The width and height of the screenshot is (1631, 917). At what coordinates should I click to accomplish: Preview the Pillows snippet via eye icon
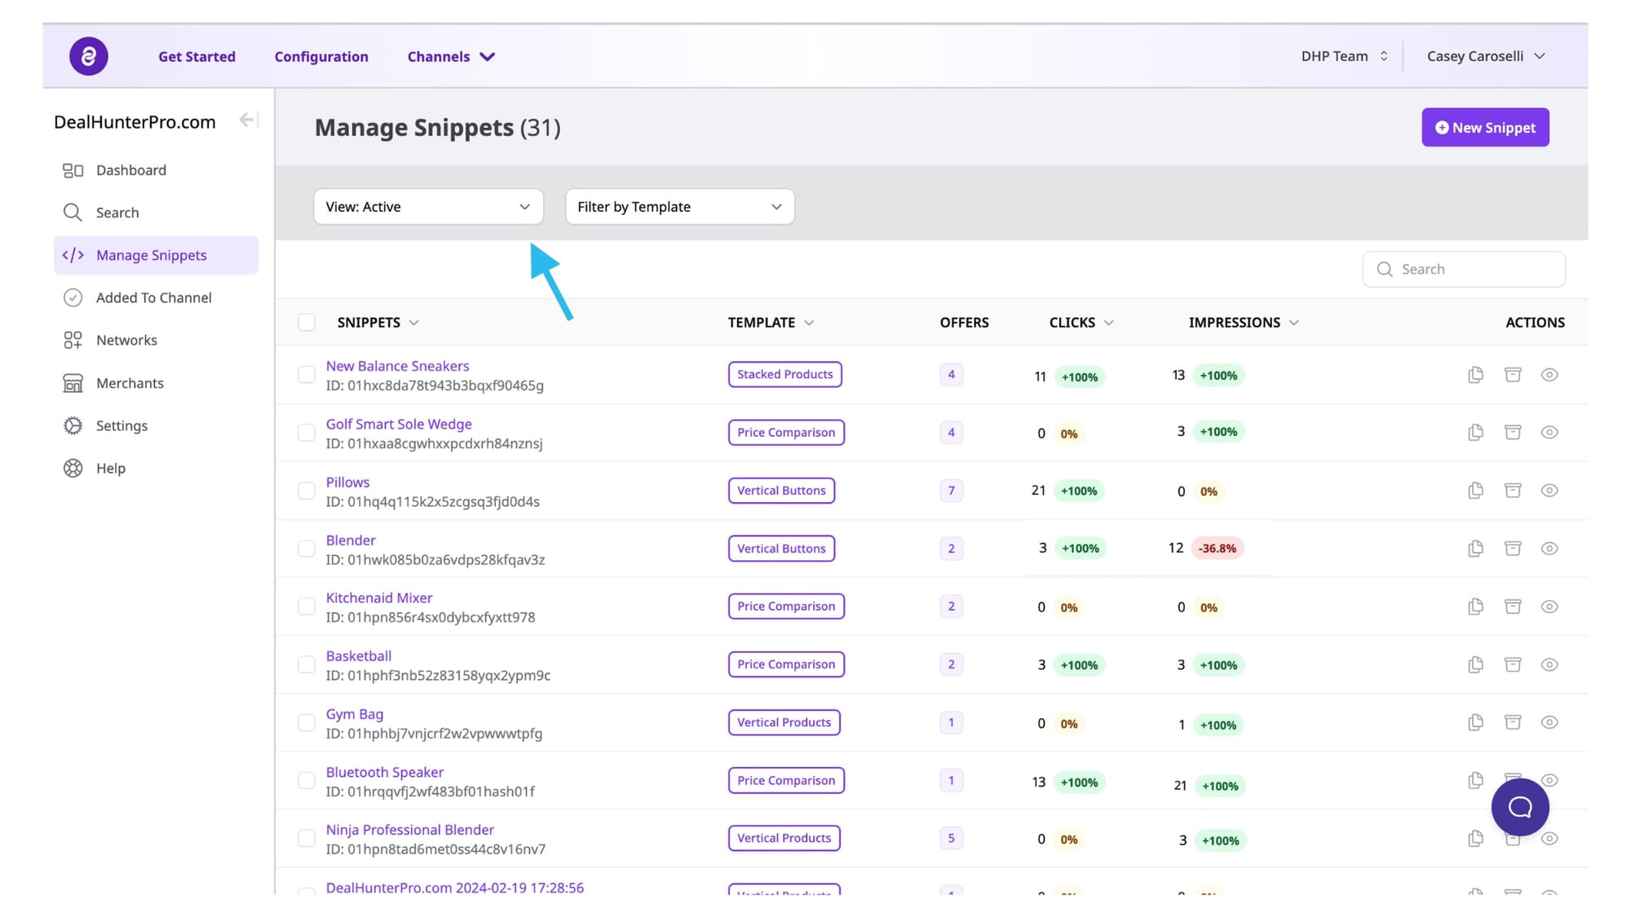point(1549,491)
